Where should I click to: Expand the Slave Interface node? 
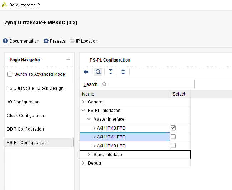point(89,155)
